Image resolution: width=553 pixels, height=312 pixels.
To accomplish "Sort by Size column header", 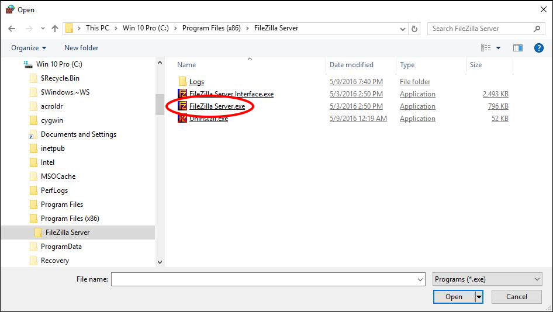I will [x=476, y=65].
